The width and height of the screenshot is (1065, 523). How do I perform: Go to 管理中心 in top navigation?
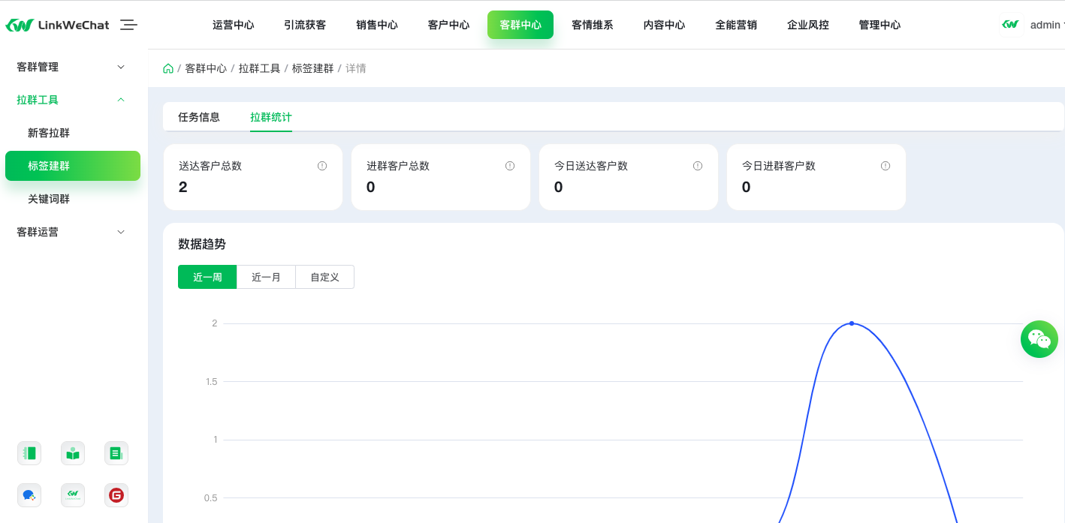pyautogui.click(x=879, y=25)
